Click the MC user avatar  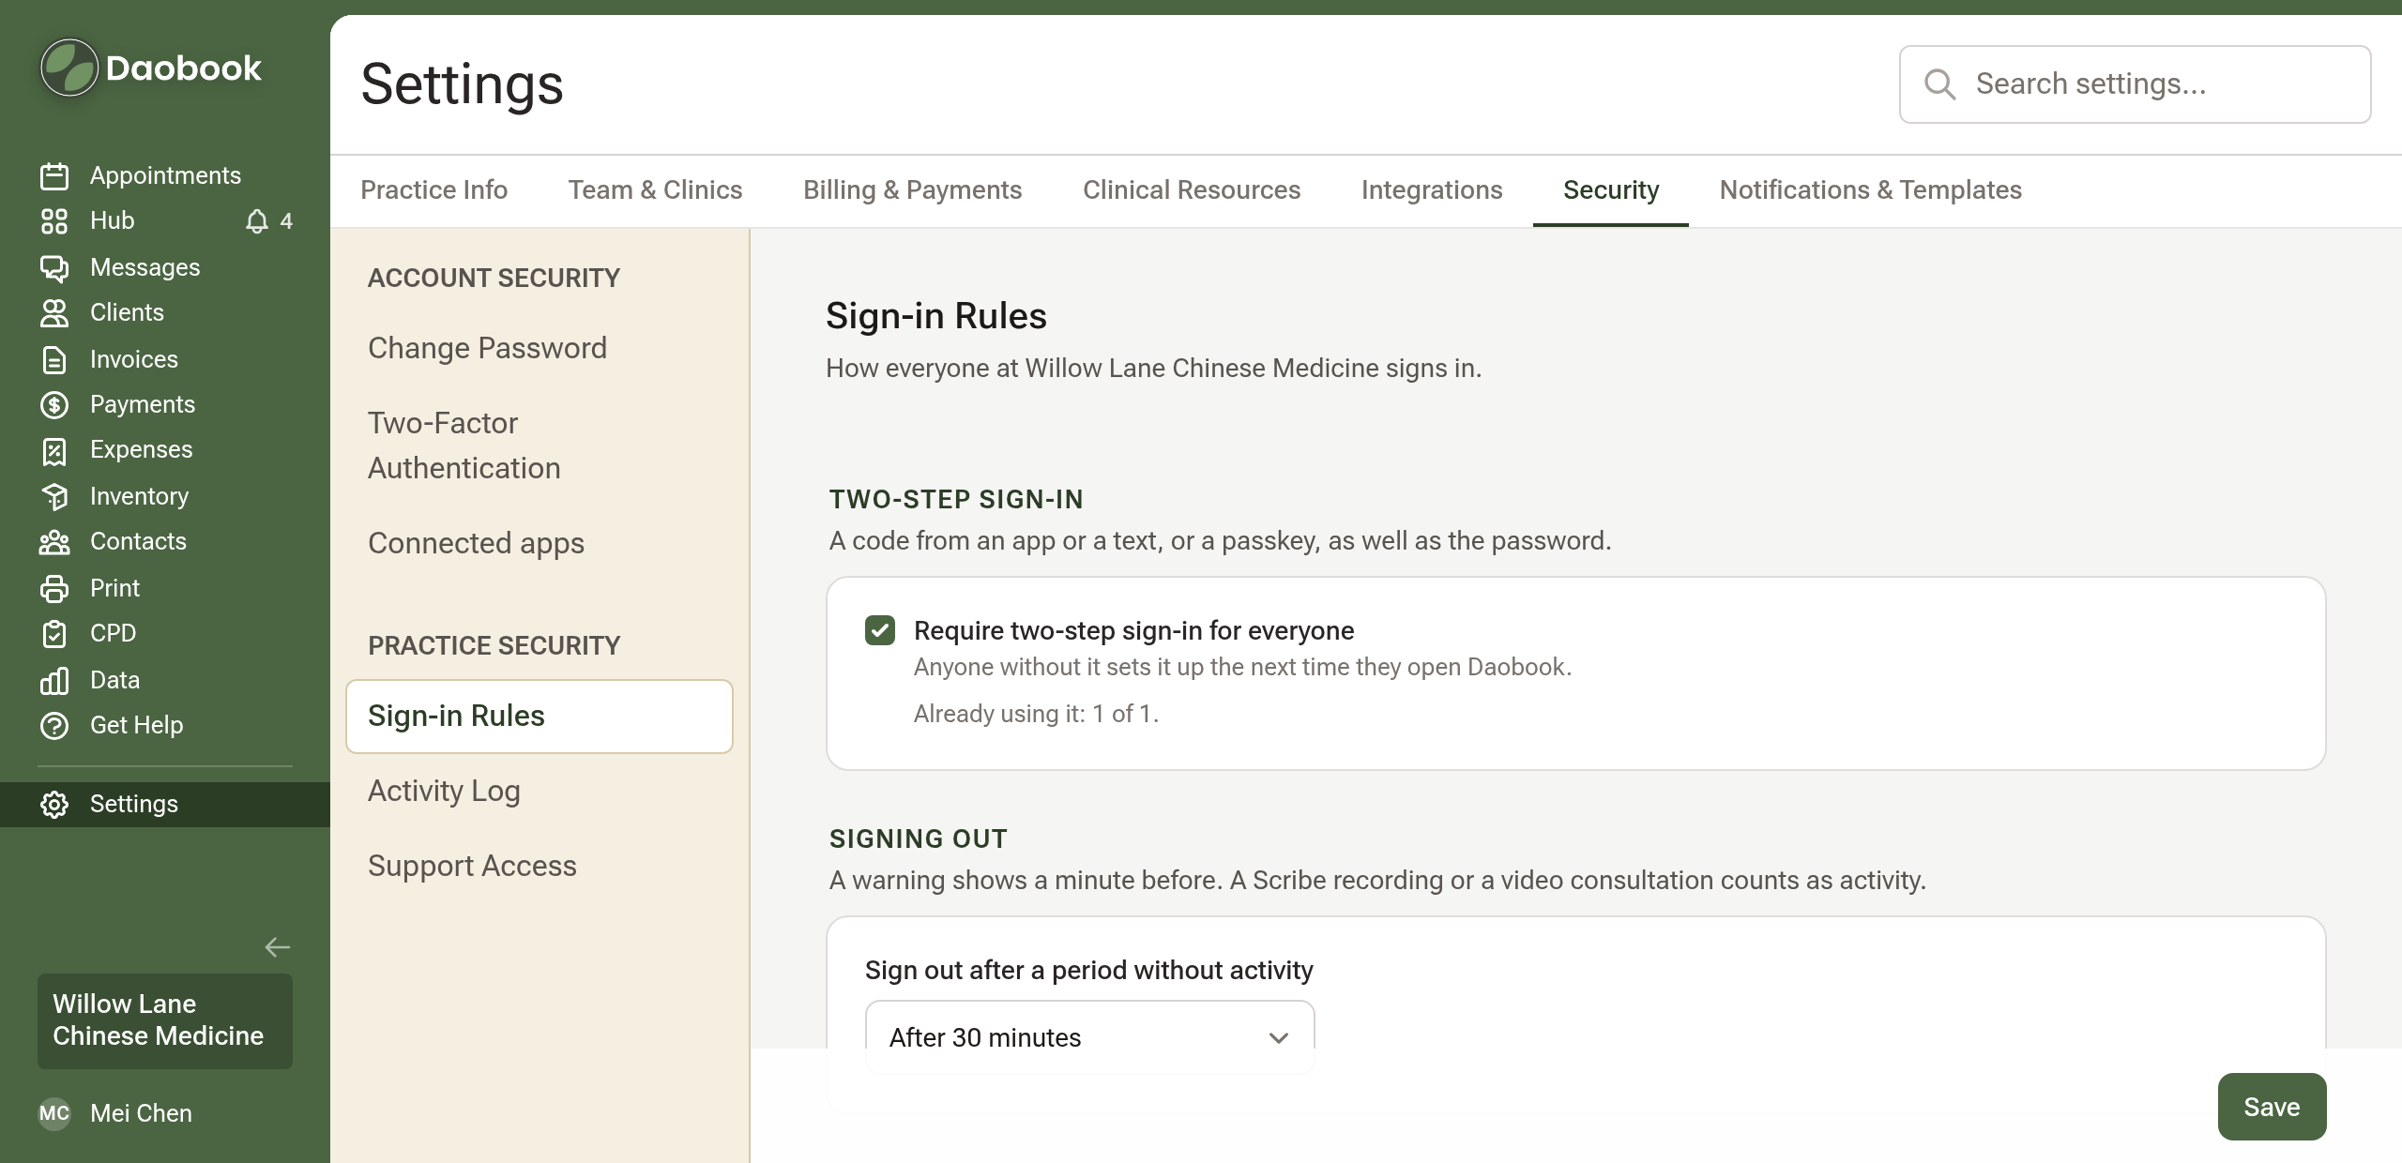tap(54, 1113)
